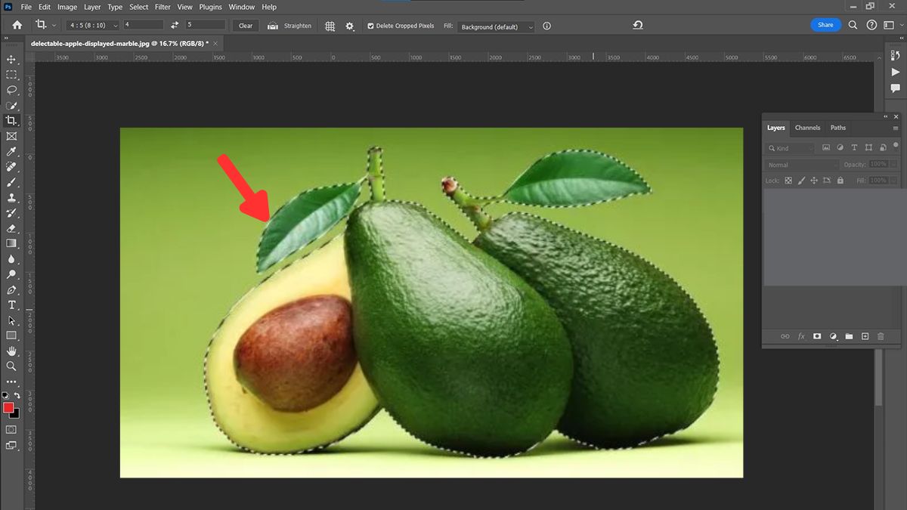The image size is (907, 510).
Task: Lock transparent pixels
Action: pos(788,181)
